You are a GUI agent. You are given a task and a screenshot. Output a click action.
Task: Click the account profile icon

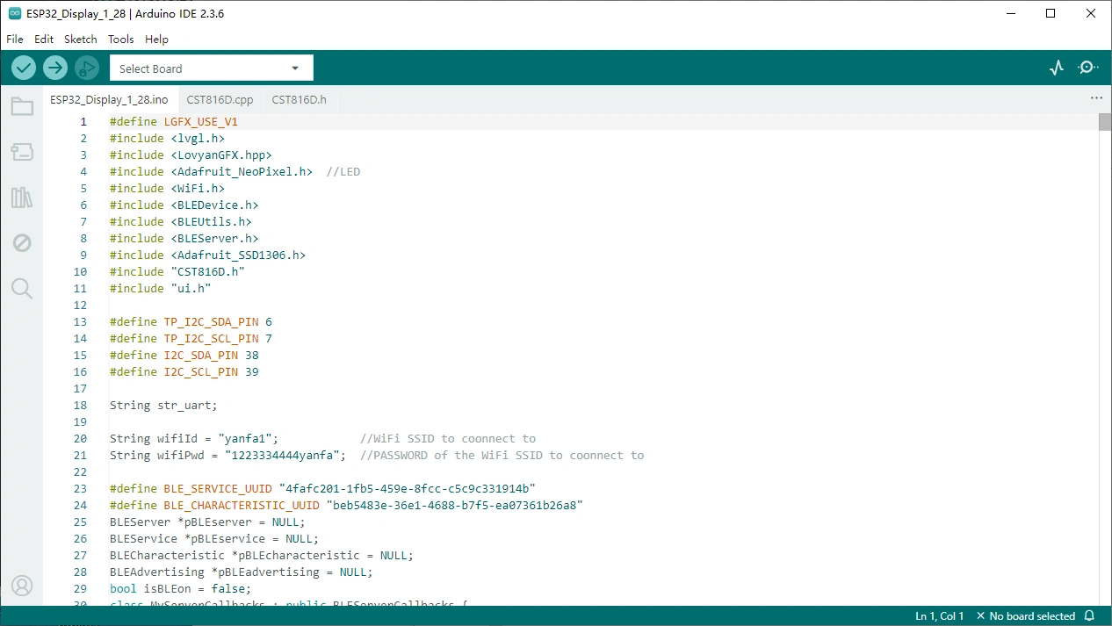click(21, 586)
